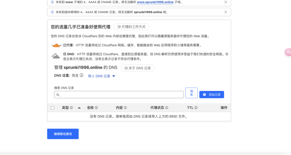Dismiss the www subdomain warning banner
This screenshot has height=155, width=291.
(x=226, y=2)
